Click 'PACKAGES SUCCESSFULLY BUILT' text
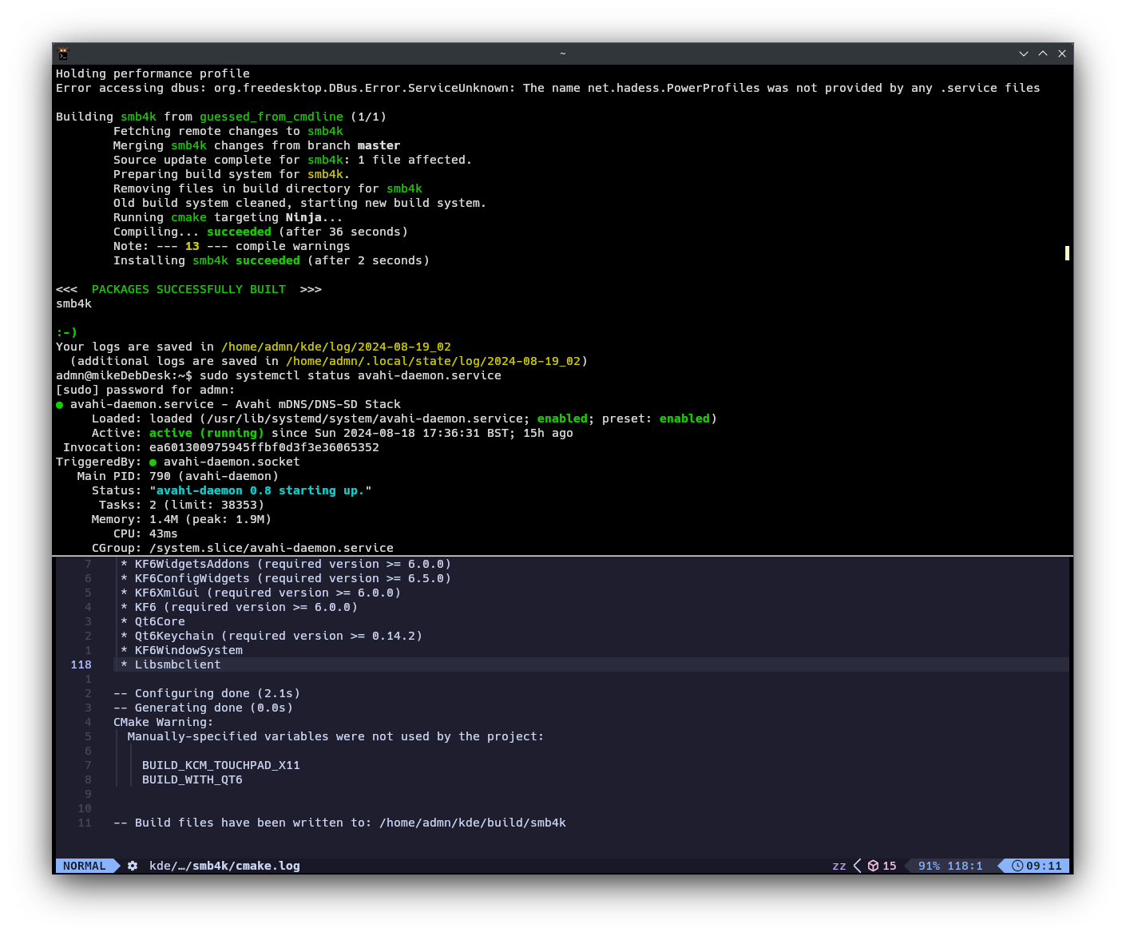The height and width of the screenshot is (936, 1126). pos(188,289)
